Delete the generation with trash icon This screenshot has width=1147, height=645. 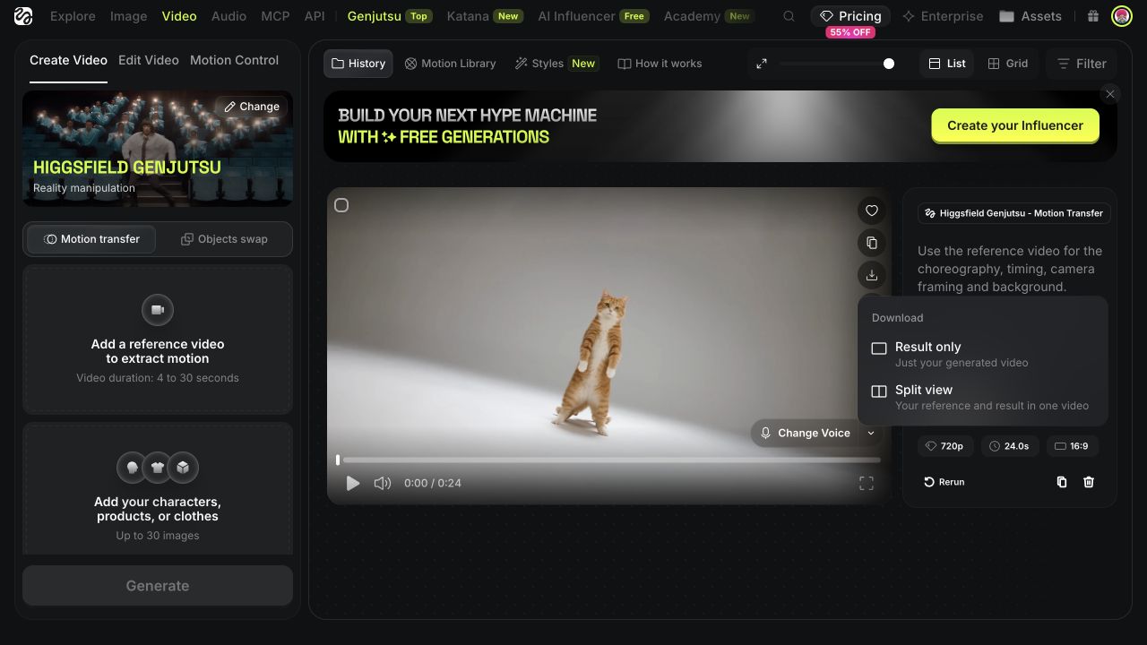click(1089, 482)
